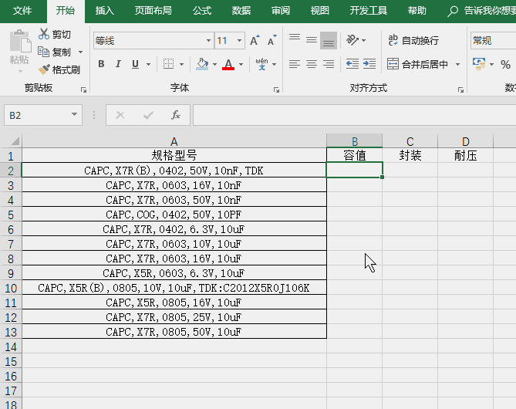Click the increase font size icon
This screenshot has width=516, height=409.
[255, 40]
